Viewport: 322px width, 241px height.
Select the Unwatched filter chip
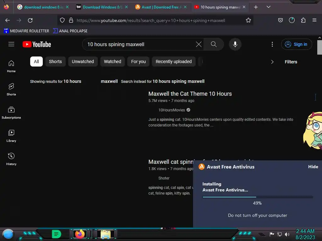(x=83, y=62)
